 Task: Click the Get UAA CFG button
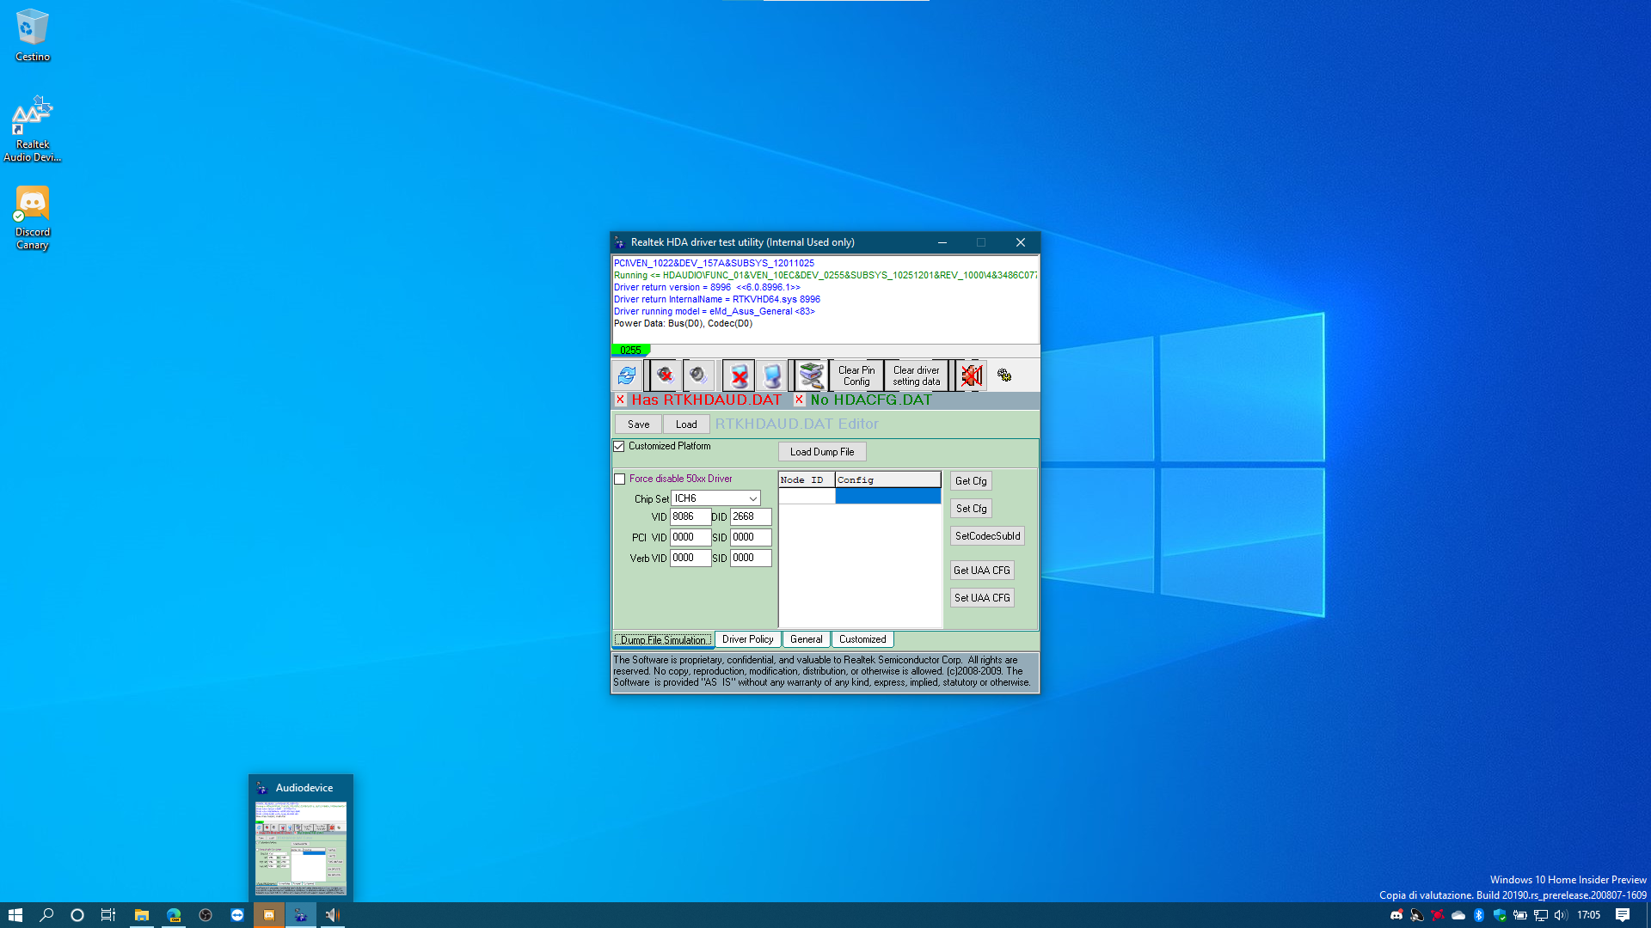click(x=981, y=571)
